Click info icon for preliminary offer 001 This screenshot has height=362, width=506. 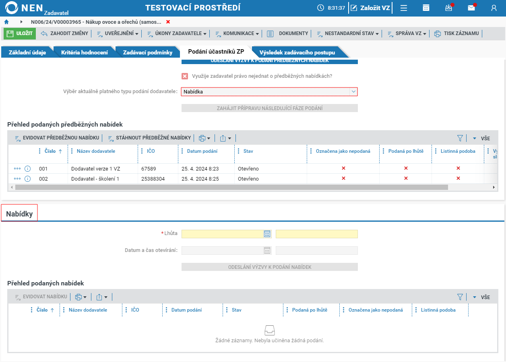(x=28, y=169)
